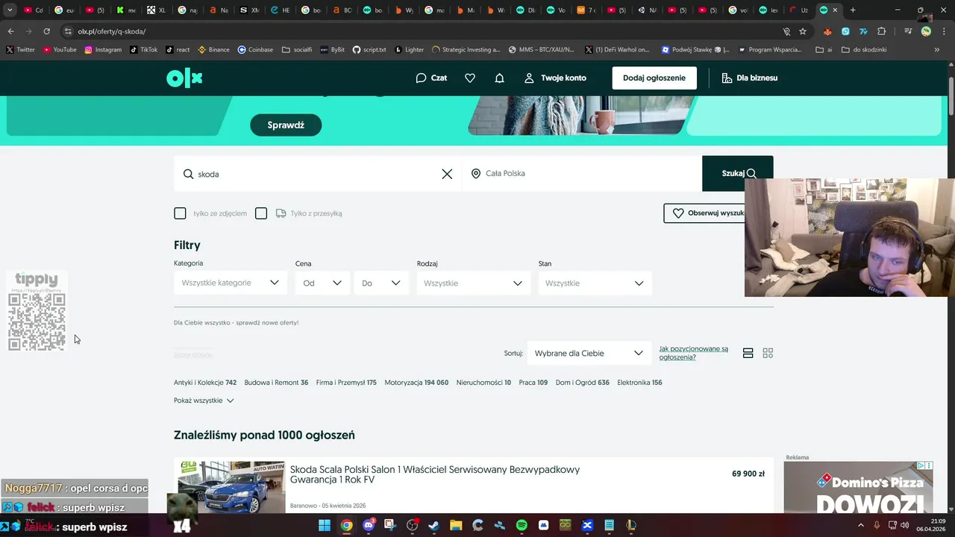This screenshot has height=537, width=955.
Task: Toggle tylko ze zdjęciem checkbox
Action: click(180, 213)
